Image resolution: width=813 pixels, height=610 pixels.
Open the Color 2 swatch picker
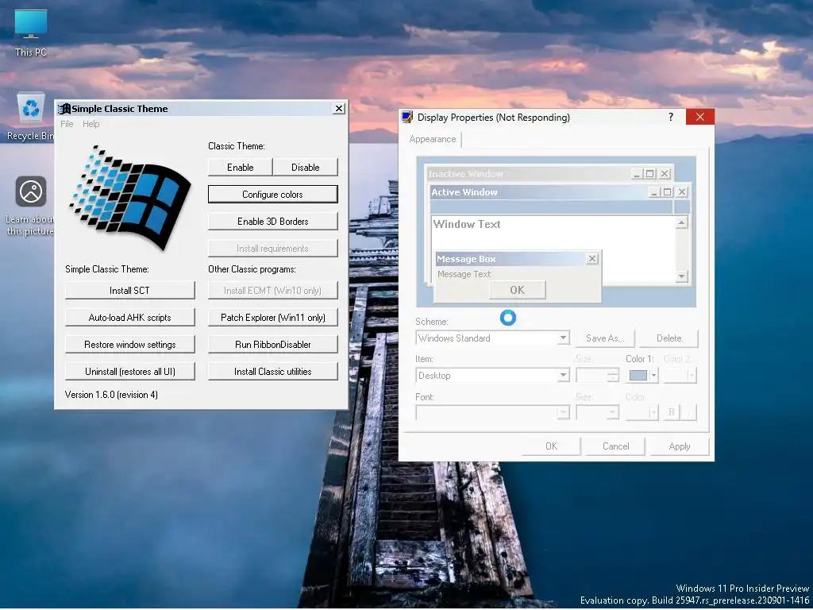click(680, 376)
